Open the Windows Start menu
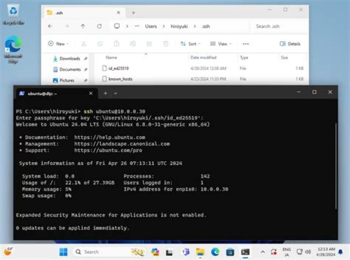Viewport: 350px width, 260px height. [x=63, y=252]
